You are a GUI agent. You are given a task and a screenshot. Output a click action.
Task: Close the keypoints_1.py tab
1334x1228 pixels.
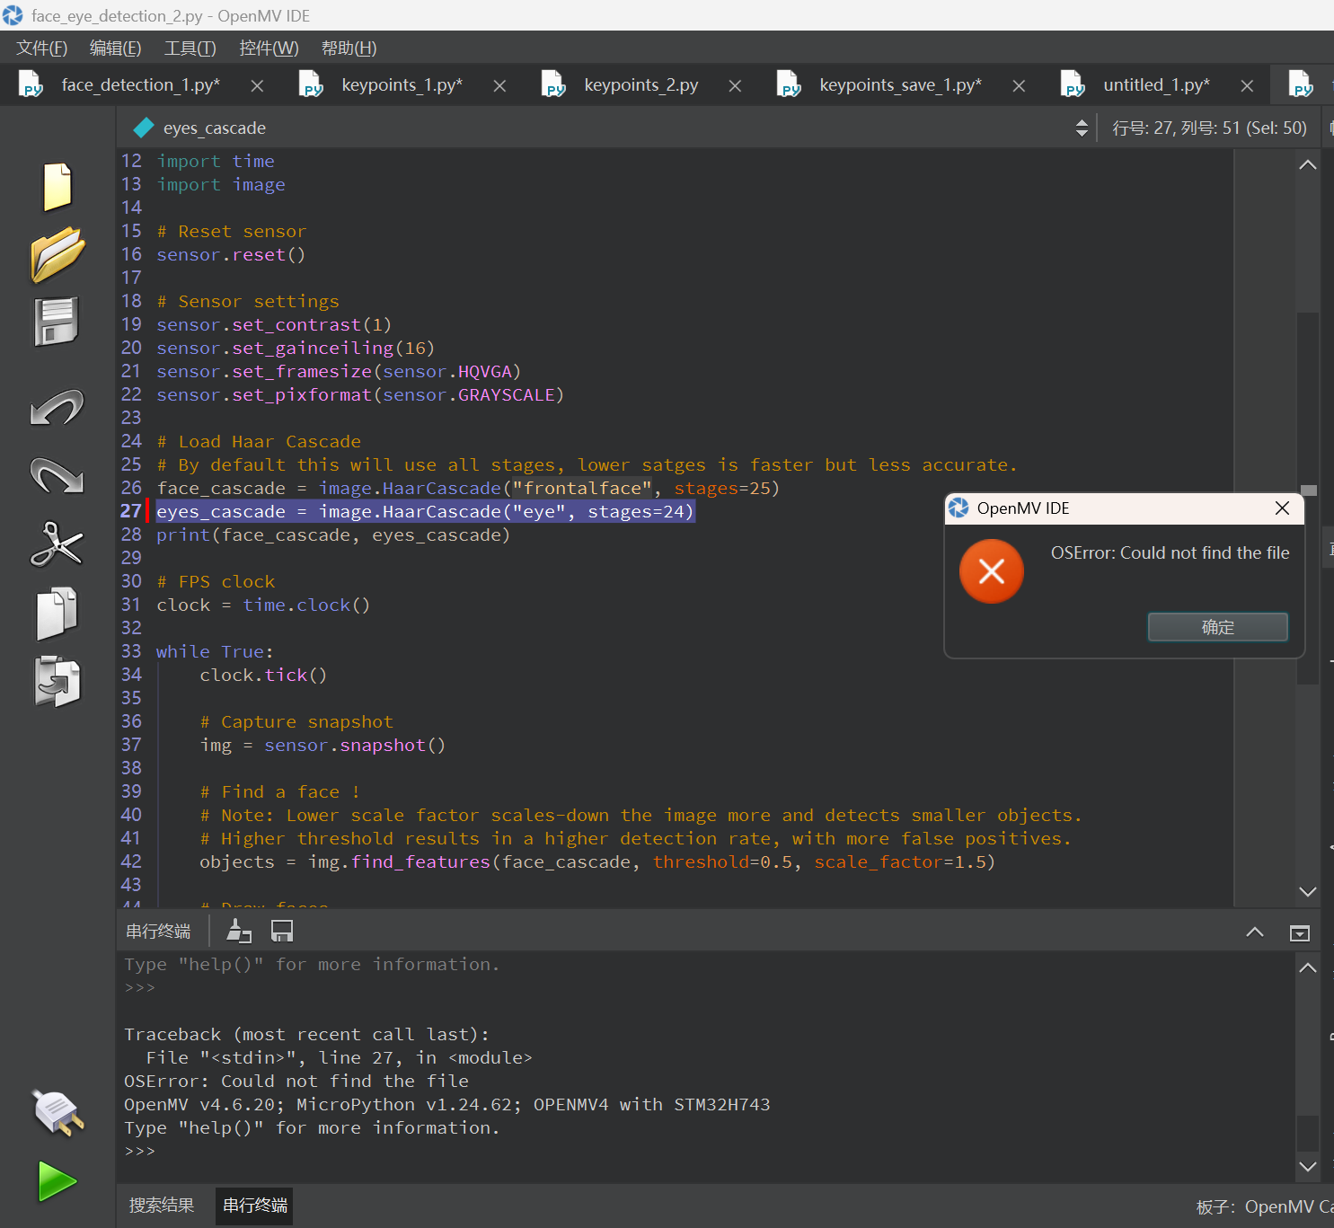click(x=499, y=85)
